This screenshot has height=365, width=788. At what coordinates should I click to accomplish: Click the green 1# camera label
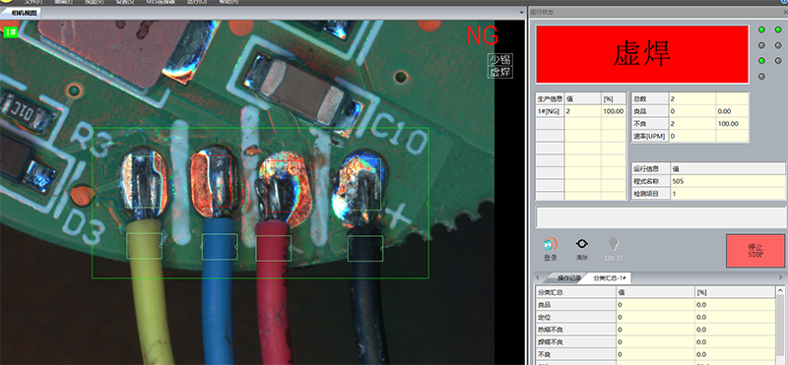coord(10,32)
